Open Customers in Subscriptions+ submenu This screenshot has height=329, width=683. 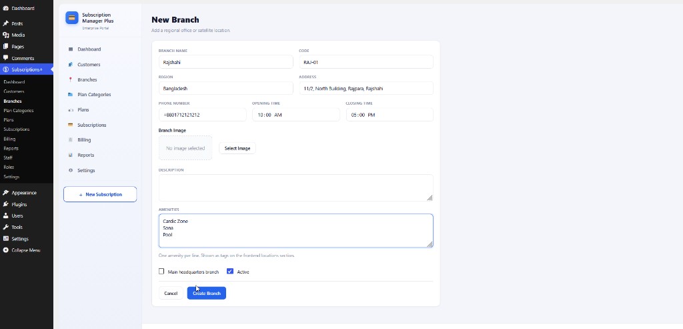click(x=14, y=91)
